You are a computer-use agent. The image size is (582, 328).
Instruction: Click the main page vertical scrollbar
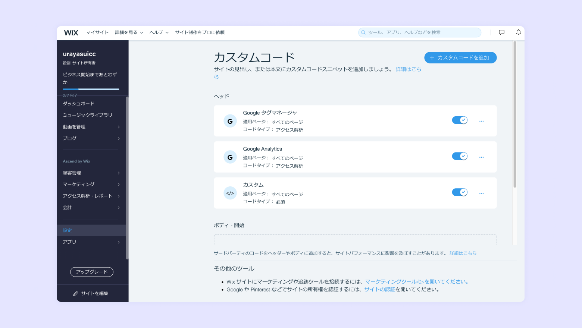click(515, 115)
